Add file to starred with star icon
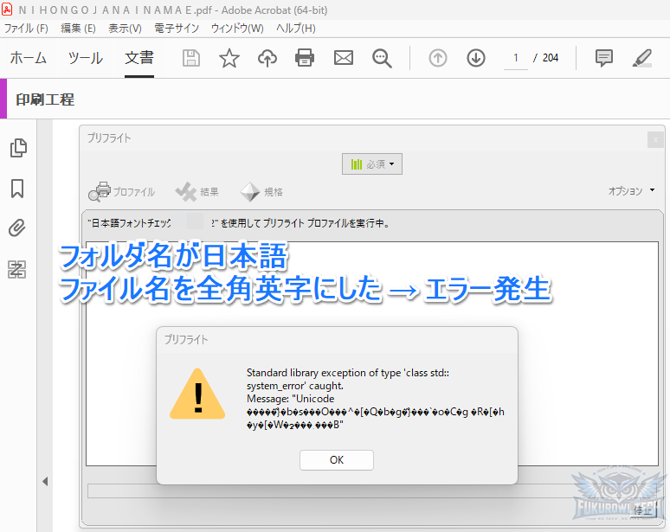Viewport: 670px width, 532px height. [x=229, y=58]
